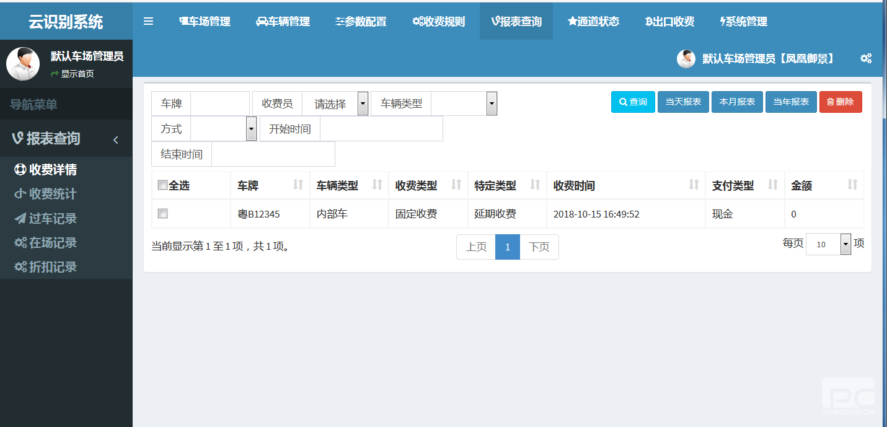Click the red 删除 button
Viewport: 887px width, 427px height.
tap(841, 102)
